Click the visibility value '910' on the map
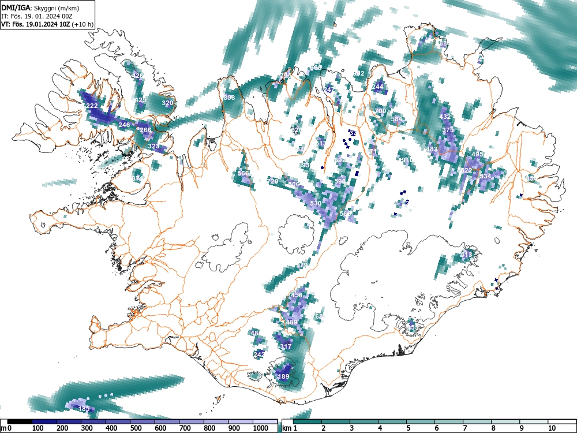 click(407, 160)
